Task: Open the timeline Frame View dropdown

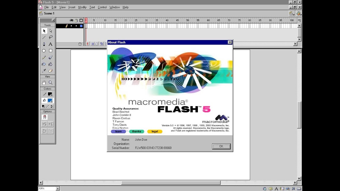Action: point(299,20)
